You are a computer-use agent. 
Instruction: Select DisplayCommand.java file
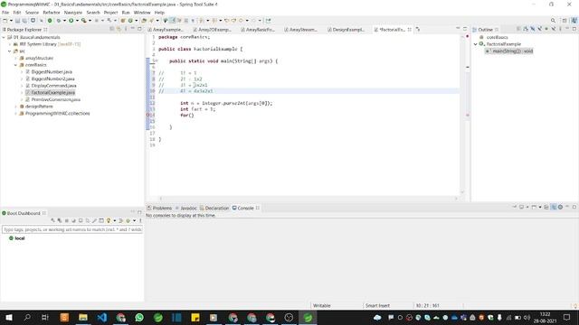tap(53, 86)
